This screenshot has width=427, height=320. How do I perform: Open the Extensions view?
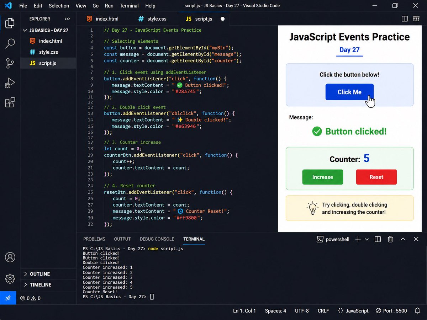coord(10,102)
